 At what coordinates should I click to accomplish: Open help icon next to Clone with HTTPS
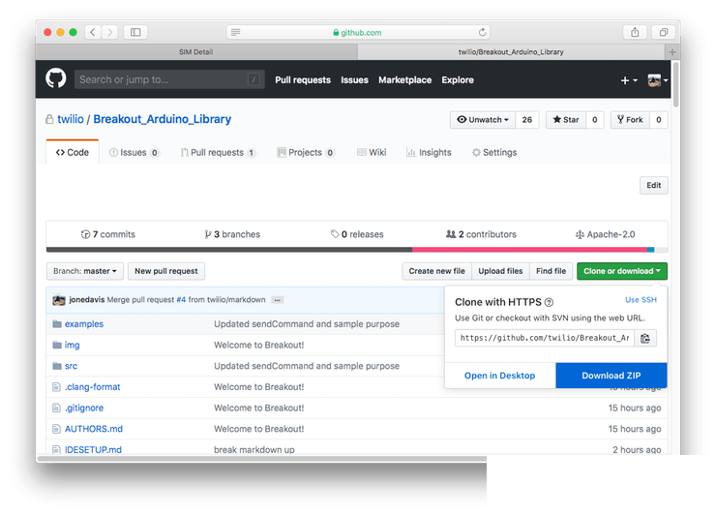point(549,302)
